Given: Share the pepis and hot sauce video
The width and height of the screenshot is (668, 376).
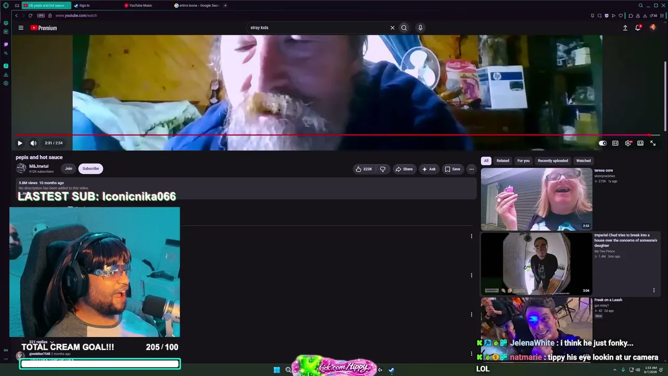Looking at the screenshot, I should point(404,169).
